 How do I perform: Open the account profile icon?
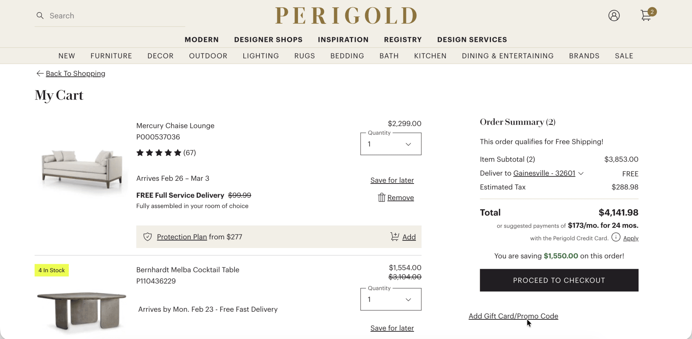614,16
